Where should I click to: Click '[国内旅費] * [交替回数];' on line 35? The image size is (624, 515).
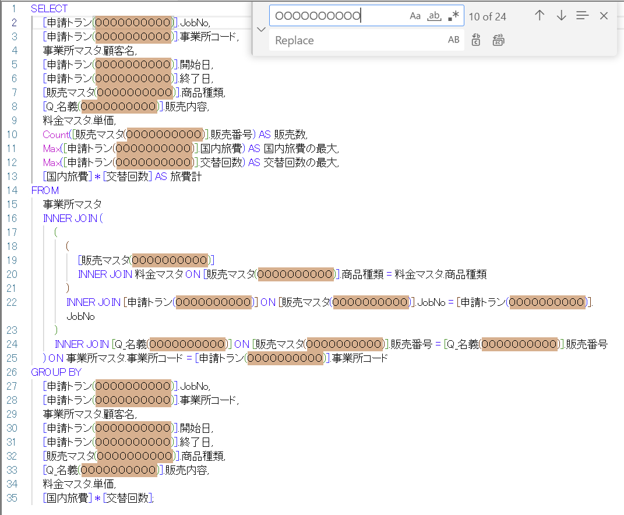point(98,498)
